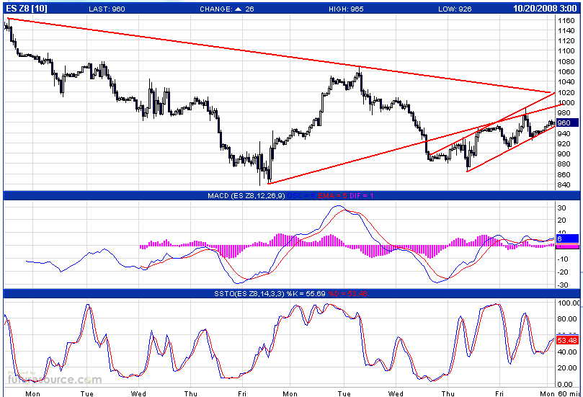Select the 920 price axis label
This screenshot has height=397, width=583.
click(564, 144)
